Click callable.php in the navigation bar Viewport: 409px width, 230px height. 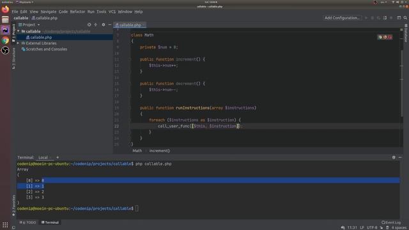(x=45, y=18)
